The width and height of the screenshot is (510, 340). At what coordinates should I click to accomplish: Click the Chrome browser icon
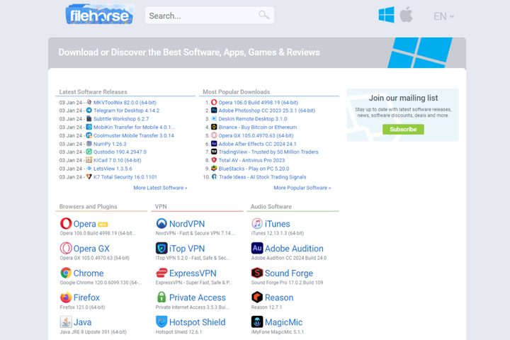[x=66, y=273]
